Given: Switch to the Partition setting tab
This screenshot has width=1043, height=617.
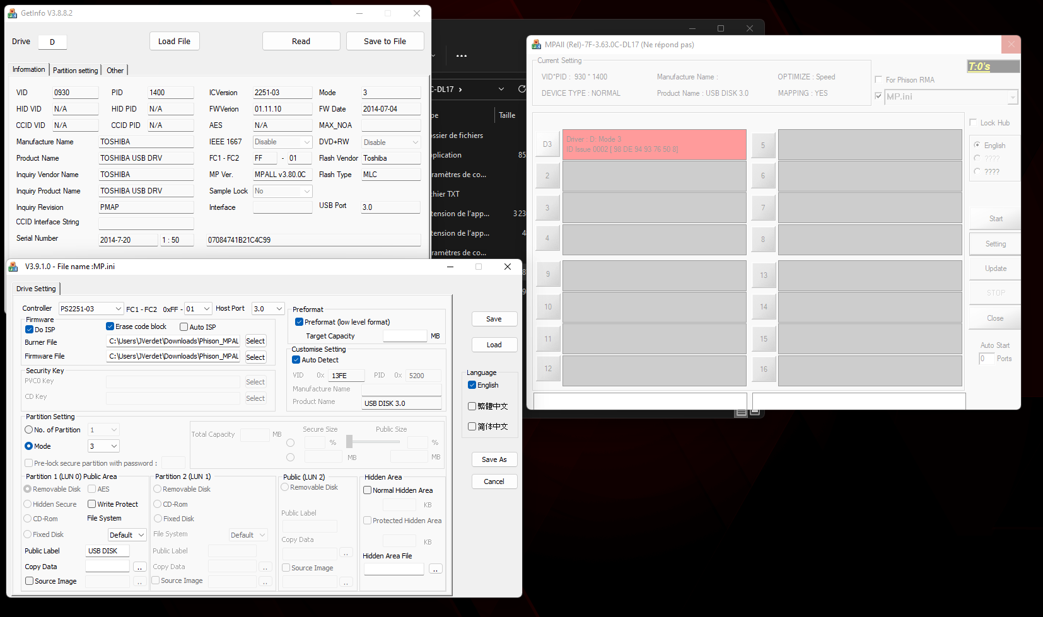Looking at the screenshot, I should pos(75,70).
